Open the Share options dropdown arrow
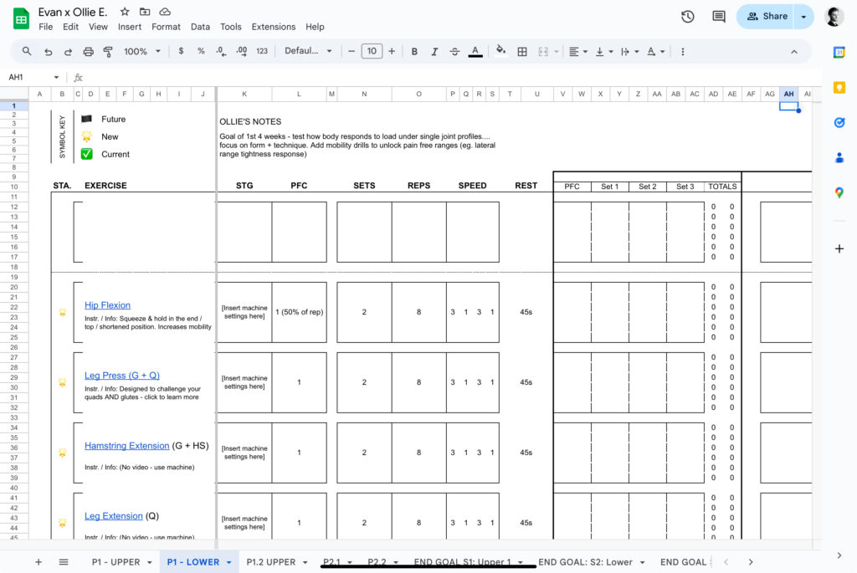The image size is (857, 573). coord(804,16)
